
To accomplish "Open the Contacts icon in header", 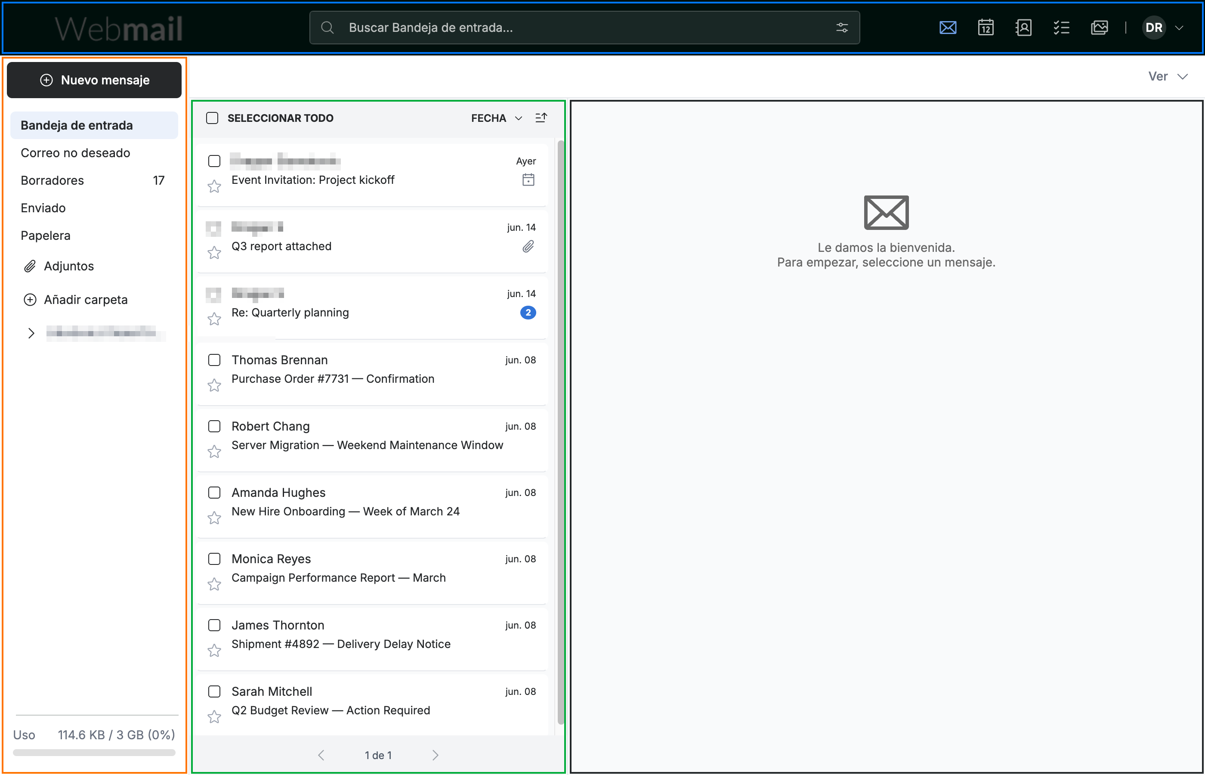I will pyautogui.click(x=1023, y=27).
